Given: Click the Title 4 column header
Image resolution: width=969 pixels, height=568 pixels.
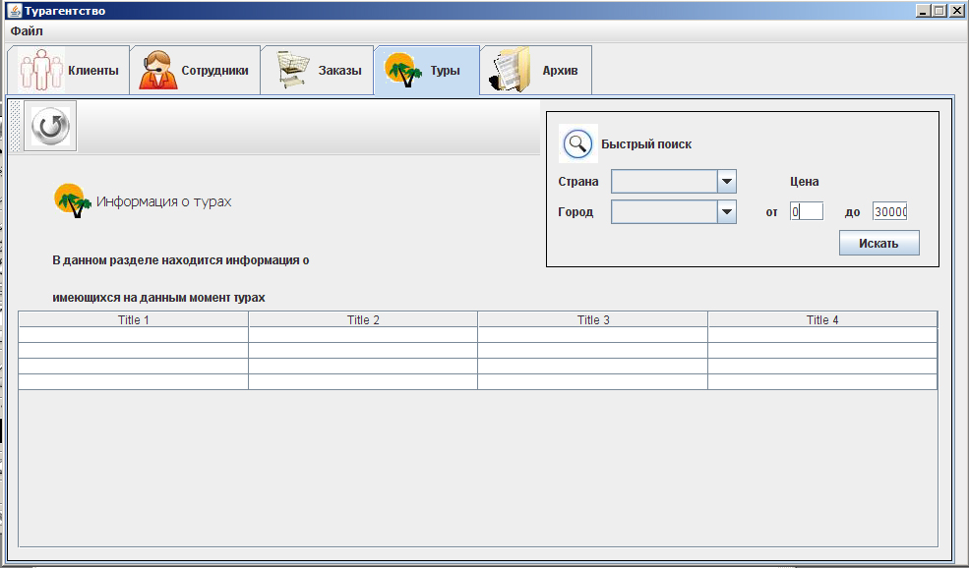Looking at the screenshot, I should coord(822,319).
